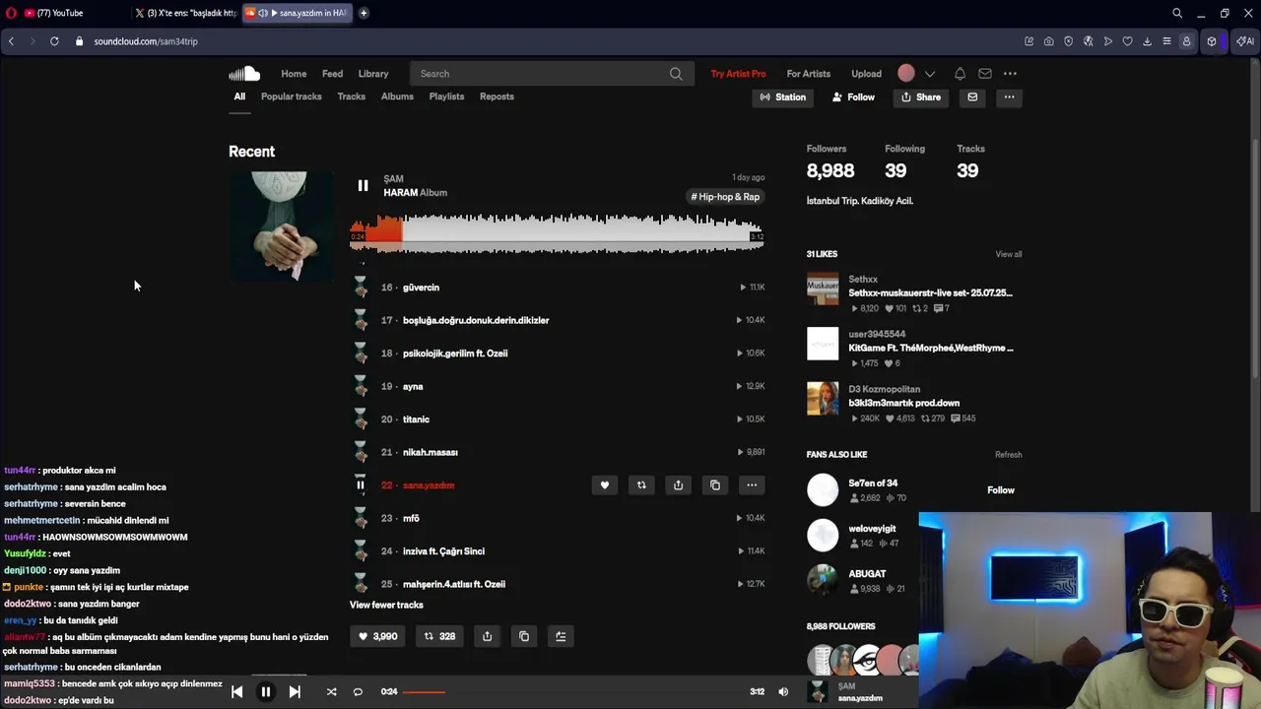Pause the HARAM album player
This screenshot has width=1261, height=709.
363,185
